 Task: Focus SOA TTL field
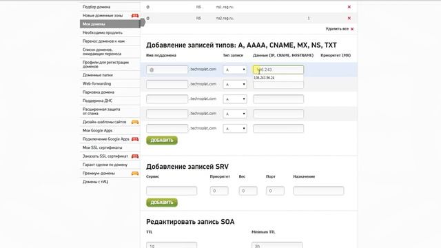tap(172, 245)
